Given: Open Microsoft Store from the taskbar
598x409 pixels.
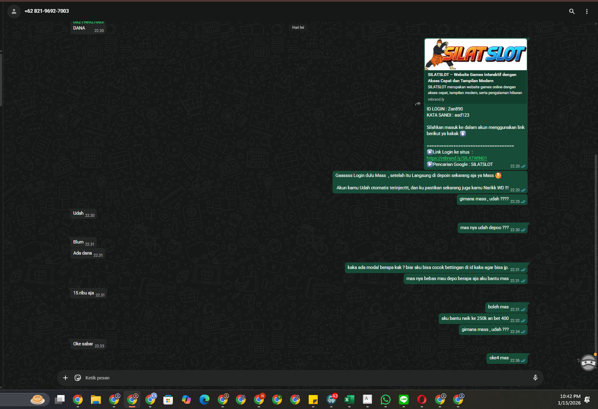Looking at the screenshot, I should pyautogui.click(x=168, y=400).
